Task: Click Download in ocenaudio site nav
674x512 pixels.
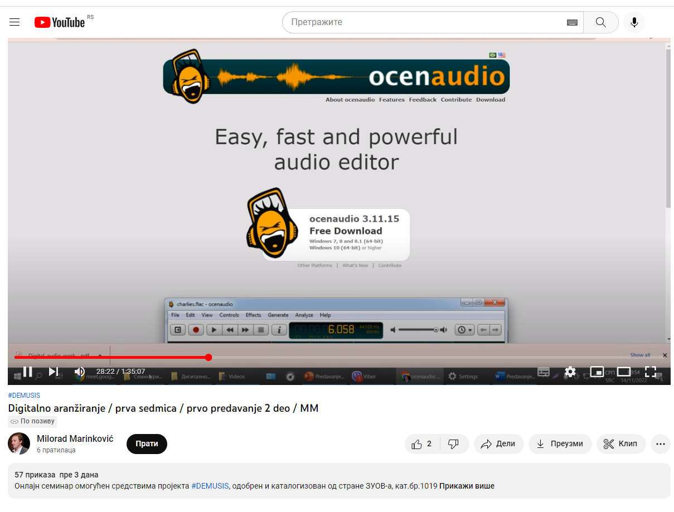Action: point(491,100)
